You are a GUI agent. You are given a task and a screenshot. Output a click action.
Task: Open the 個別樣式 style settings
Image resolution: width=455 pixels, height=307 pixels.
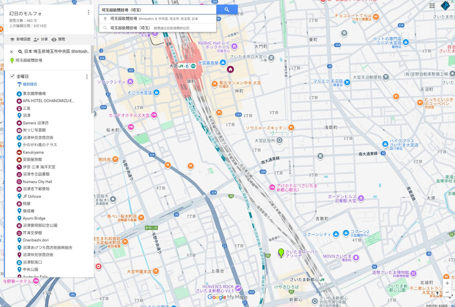[x=27, y=84]
